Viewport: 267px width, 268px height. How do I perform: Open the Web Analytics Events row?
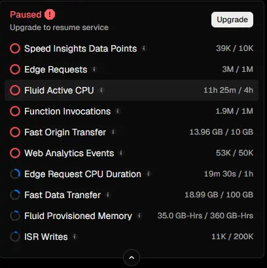pos(132,153)
